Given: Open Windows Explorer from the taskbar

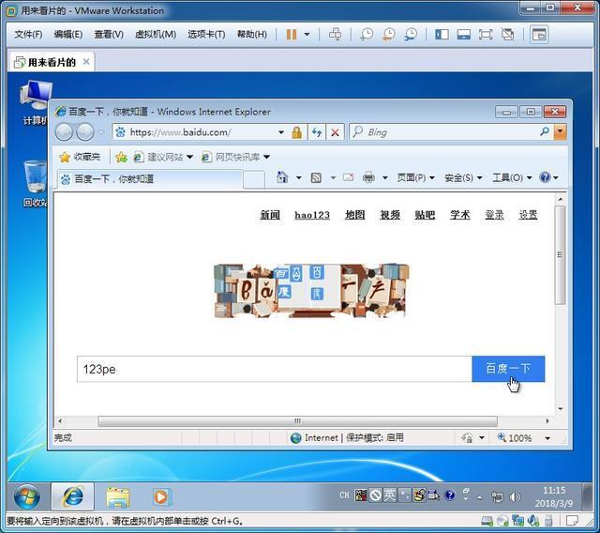Looking at the screenshot, I should (118, 497).
